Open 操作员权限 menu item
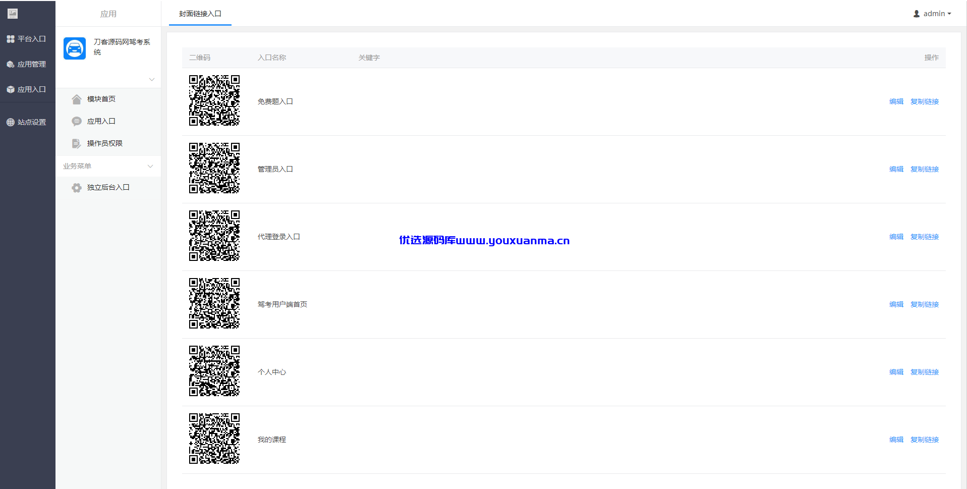Screen dimensions: 967x489 coord(108,143)
